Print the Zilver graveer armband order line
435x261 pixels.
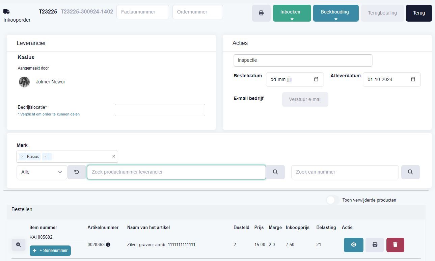click(375, 244)
